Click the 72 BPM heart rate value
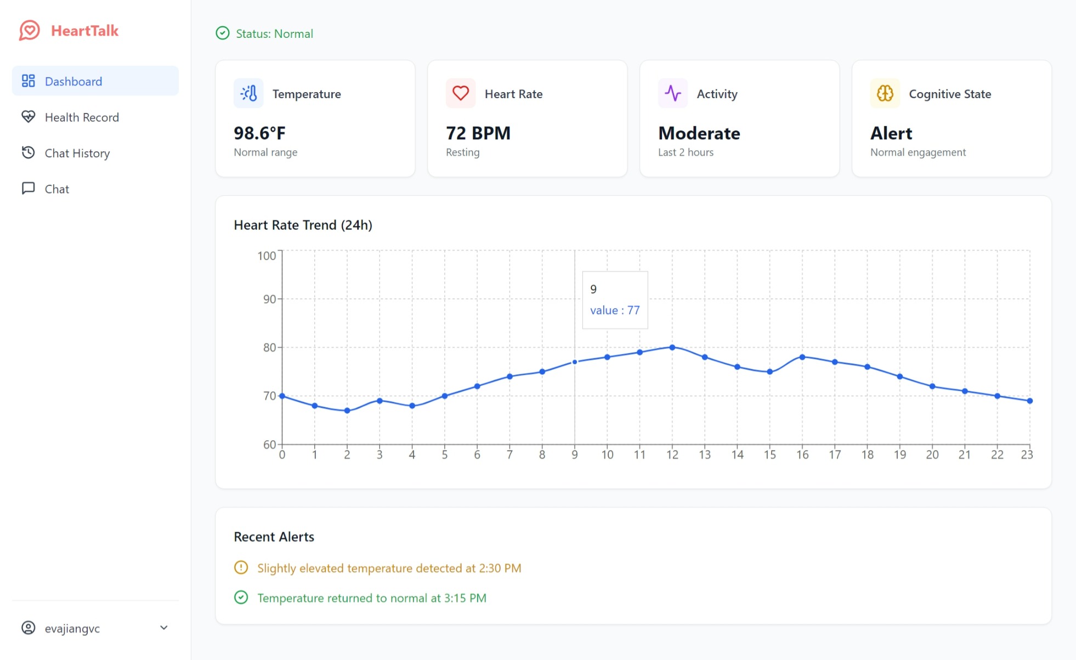This screenshot has width=1076, height=660. [x=478, y=133]
